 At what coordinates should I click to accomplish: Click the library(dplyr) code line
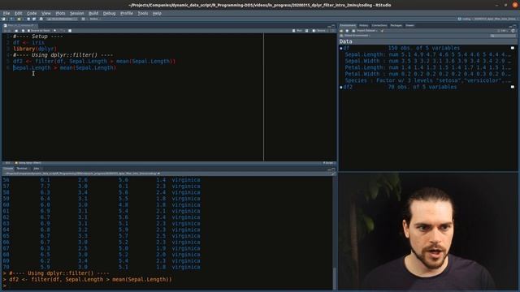(x=35, y=49)
